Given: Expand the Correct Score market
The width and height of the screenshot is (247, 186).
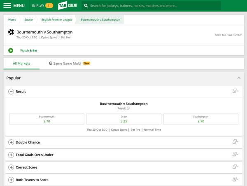Looking at the screenshot, I should 11,167.
